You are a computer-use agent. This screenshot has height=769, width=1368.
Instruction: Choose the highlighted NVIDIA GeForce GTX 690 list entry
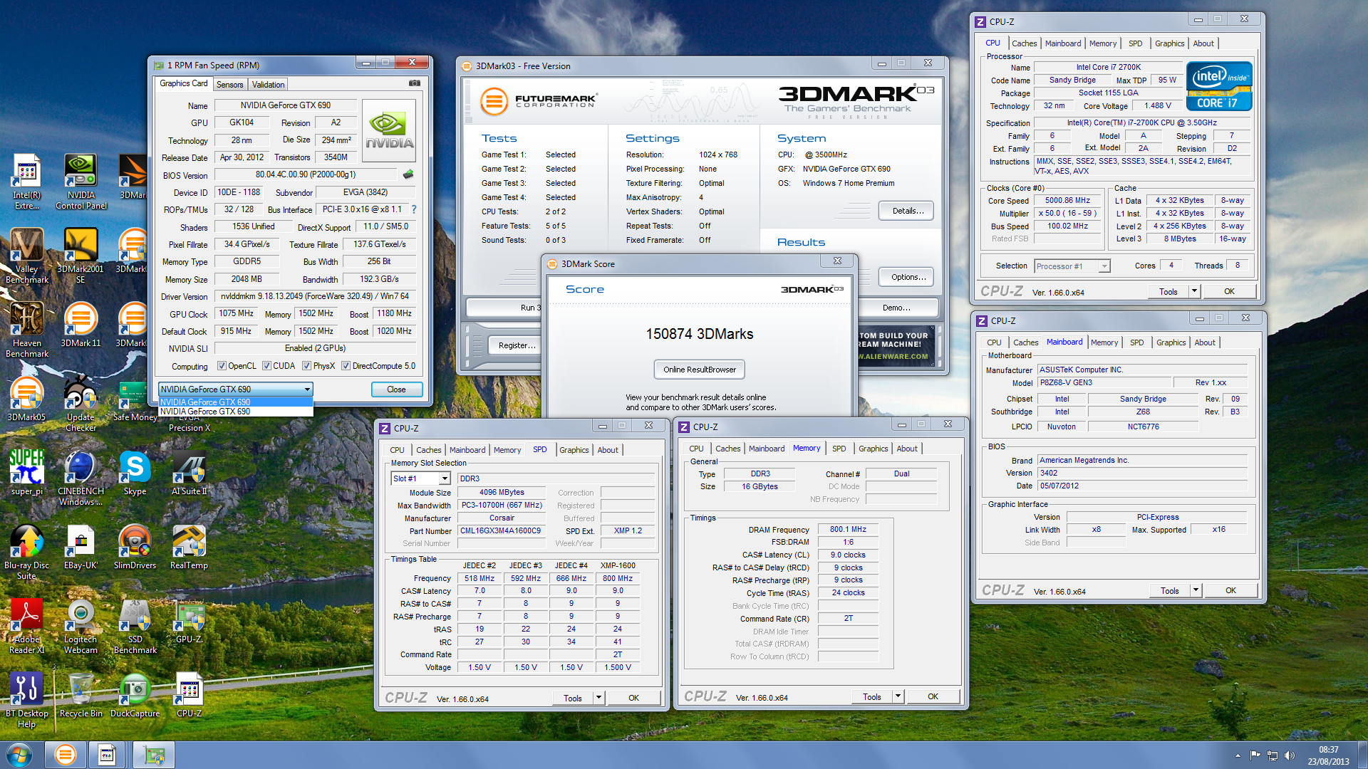pyautogui.click(x=235, y=402)
